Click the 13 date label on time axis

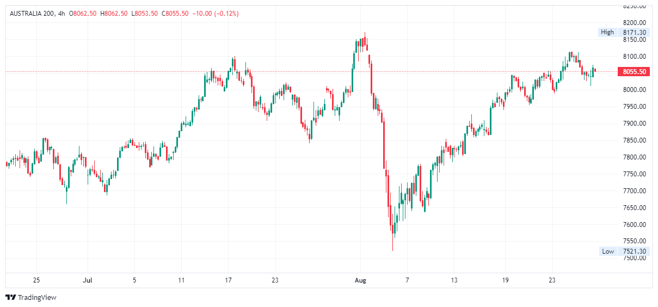454,281
